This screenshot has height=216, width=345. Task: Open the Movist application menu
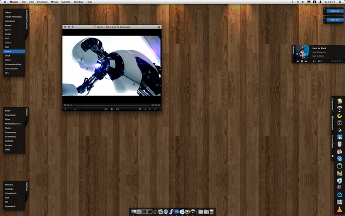click(14, 2)
